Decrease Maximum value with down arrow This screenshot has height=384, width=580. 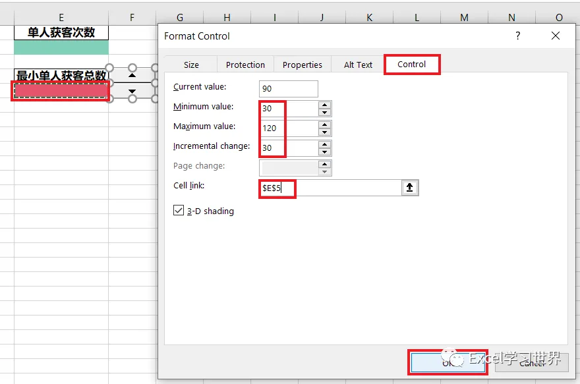point(324,132)
